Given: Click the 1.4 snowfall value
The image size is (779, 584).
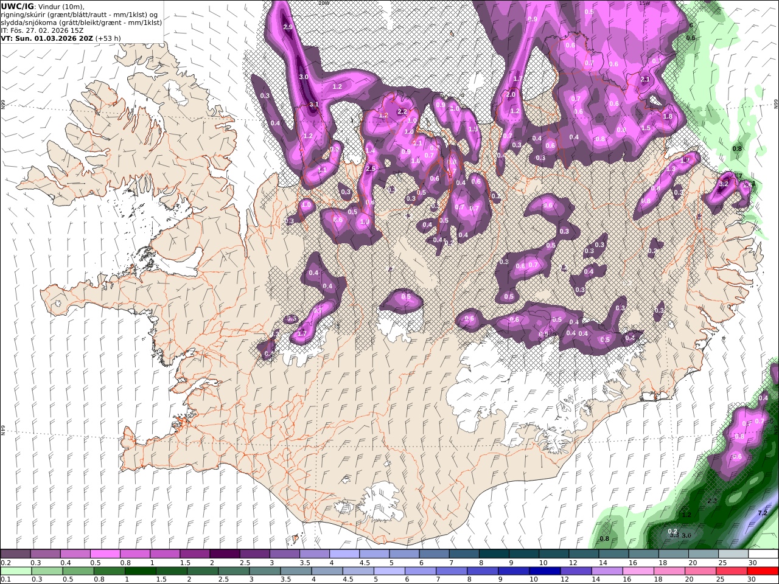Looking at the screenshot, I should (370, 150).
